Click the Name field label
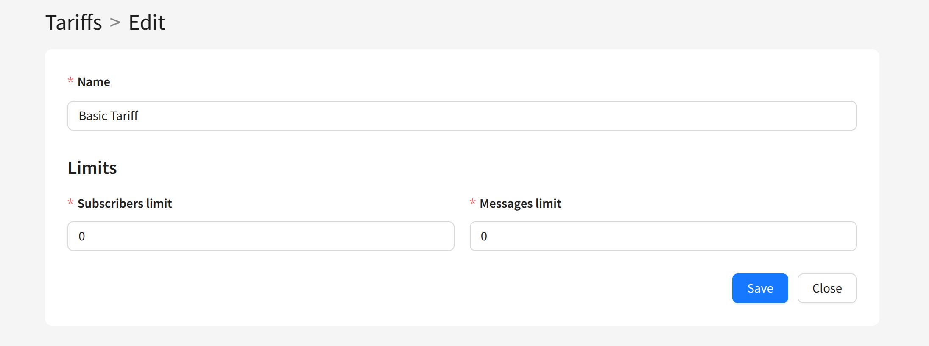Viewport: 929px width, 346px height. coord(94,82)
